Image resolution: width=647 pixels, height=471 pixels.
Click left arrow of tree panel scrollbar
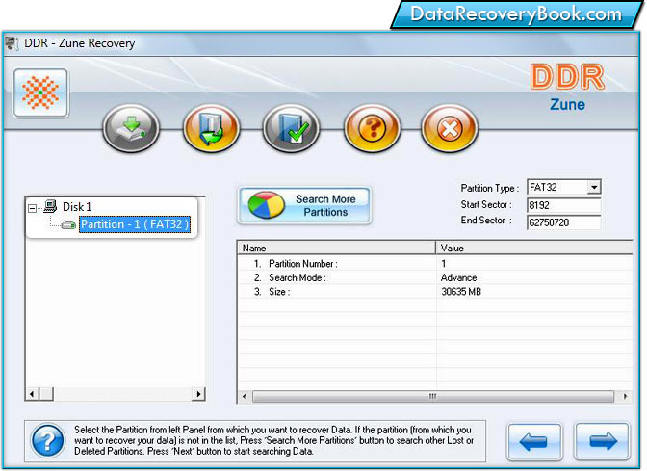(32, 394)
